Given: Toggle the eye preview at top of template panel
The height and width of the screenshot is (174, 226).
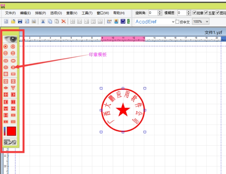Looking at the screenshot, I should (10, 39).
